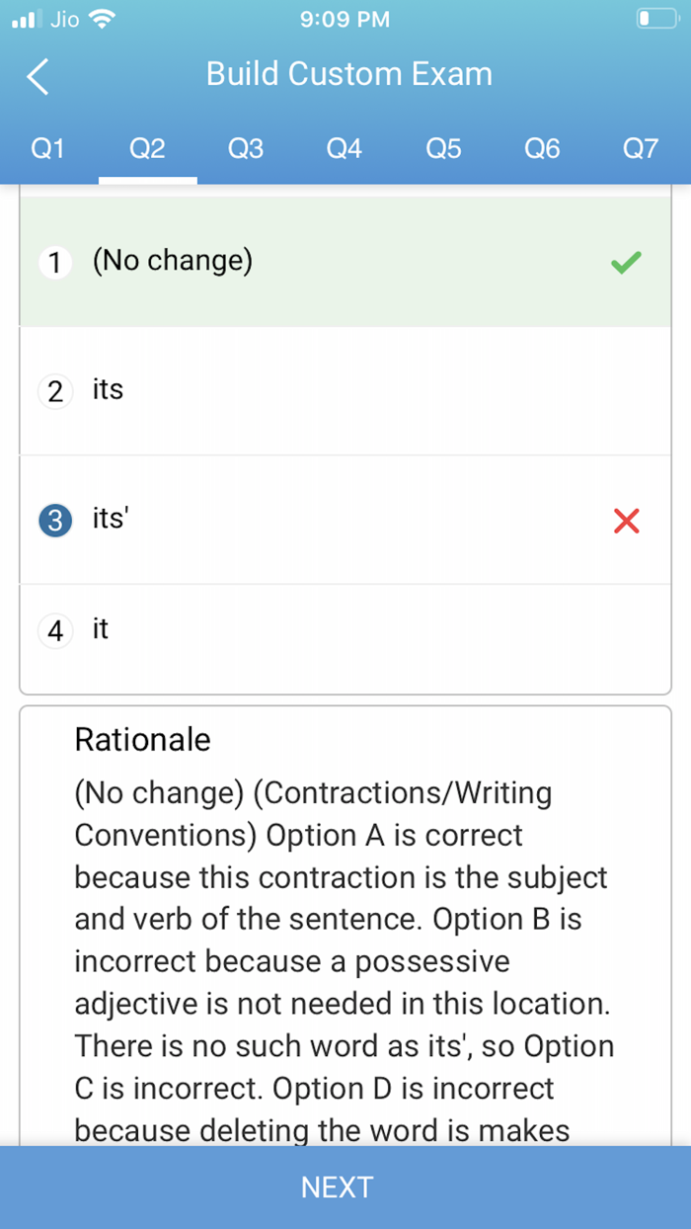Click the green checkmark icon

(x=626, y=262)
